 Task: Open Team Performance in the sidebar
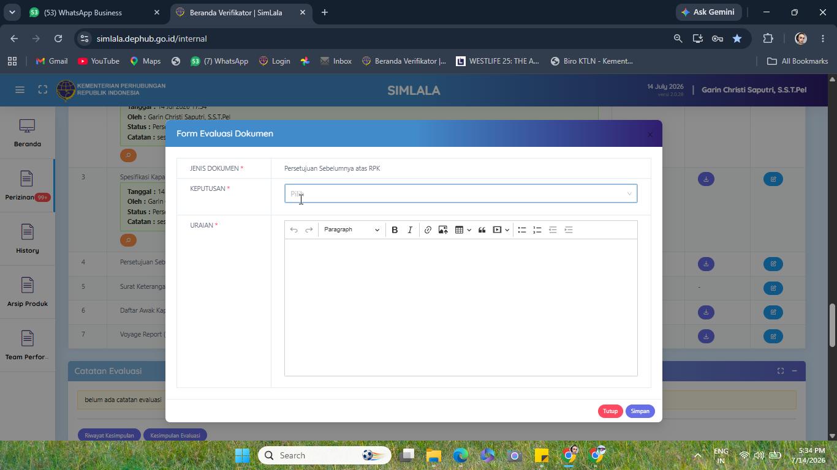click(x=28, y=346)
